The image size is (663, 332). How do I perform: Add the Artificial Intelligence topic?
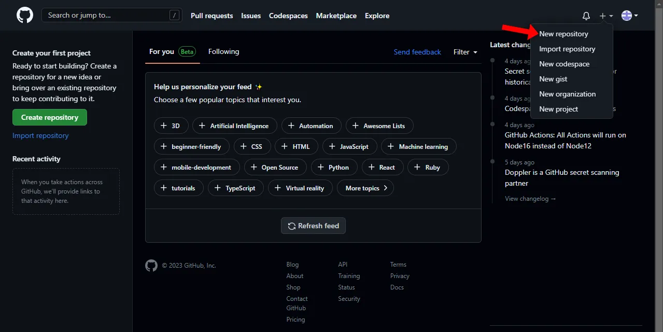click(x=235, y=126)
